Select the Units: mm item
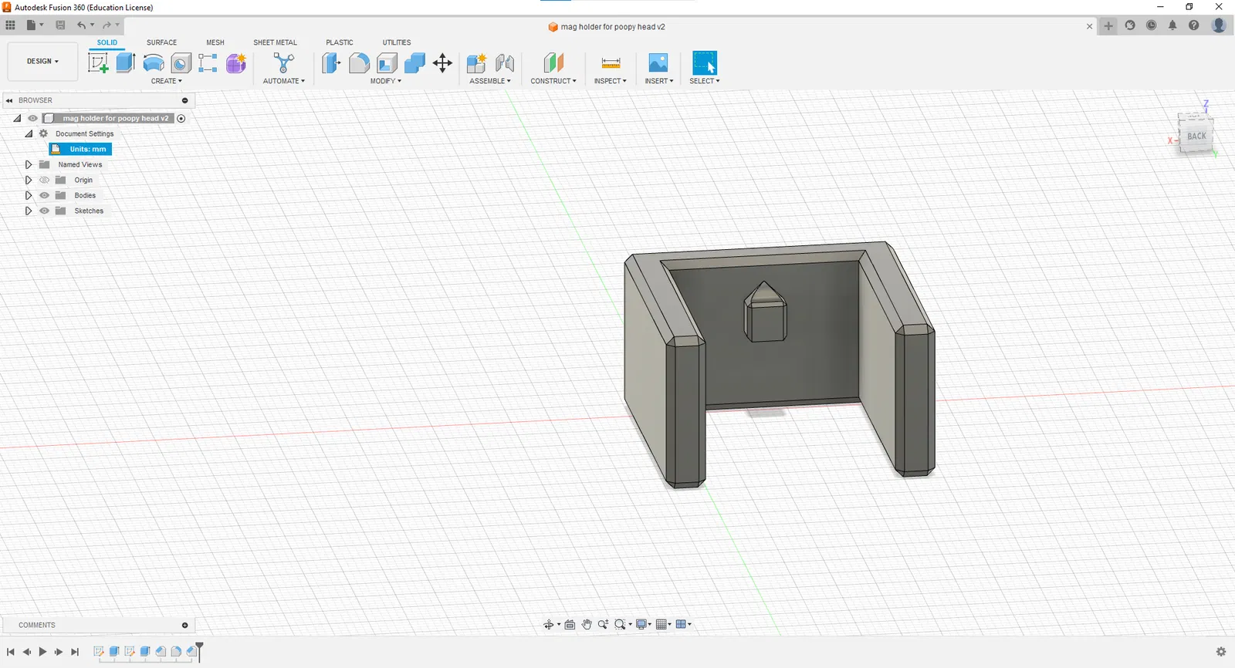 (80, 149)
